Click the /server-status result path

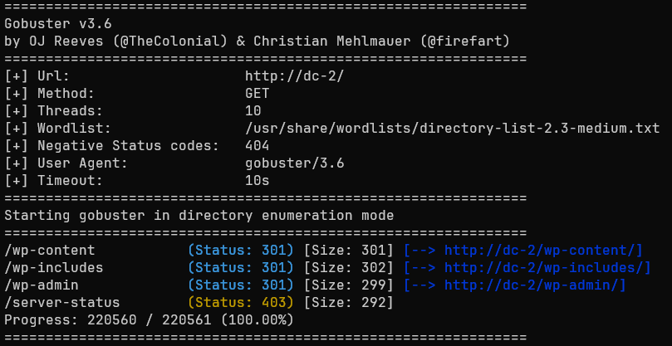[x=62, y=303]
